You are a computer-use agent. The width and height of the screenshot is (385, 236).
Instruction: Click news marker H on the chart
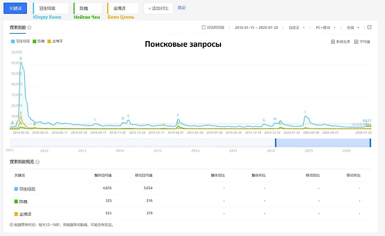[x=275, y=119]
